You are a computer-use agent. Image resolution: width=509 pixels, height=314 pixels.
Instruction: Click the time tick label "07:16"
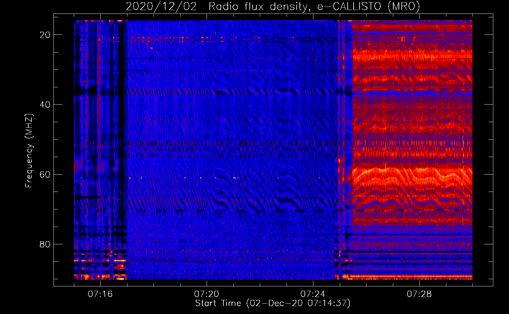100,294
